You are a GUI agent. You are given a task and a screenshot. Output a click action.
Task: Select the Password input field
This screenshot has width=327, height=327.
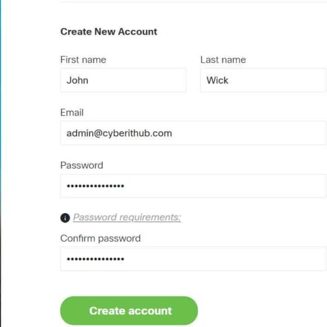tap(193, 186)
